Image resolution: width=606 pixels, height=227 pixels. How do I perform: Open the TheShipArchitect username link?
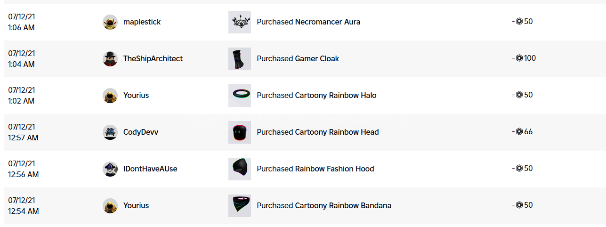coord(153,59)
